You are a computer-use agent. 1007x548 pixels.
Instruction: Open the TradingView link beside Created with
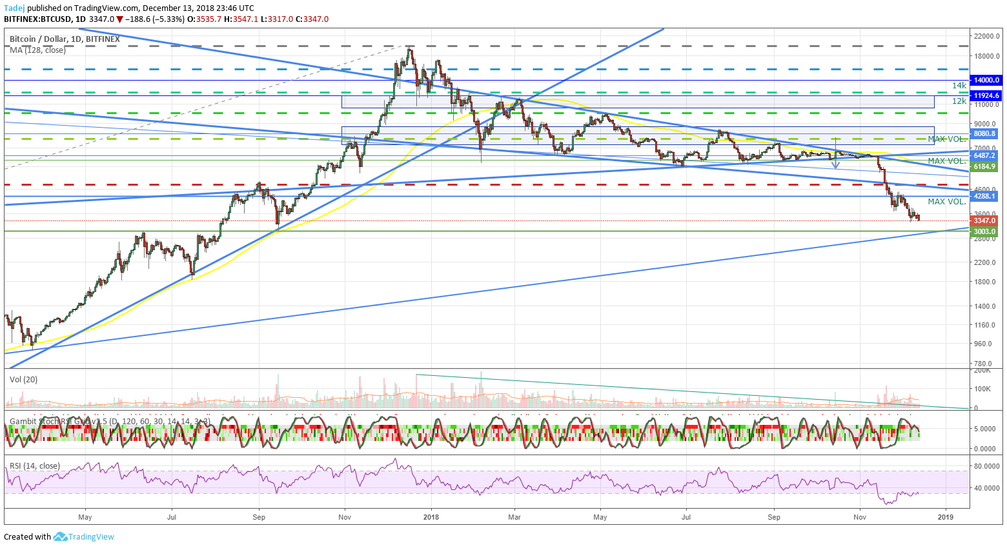tap(91, 536)
